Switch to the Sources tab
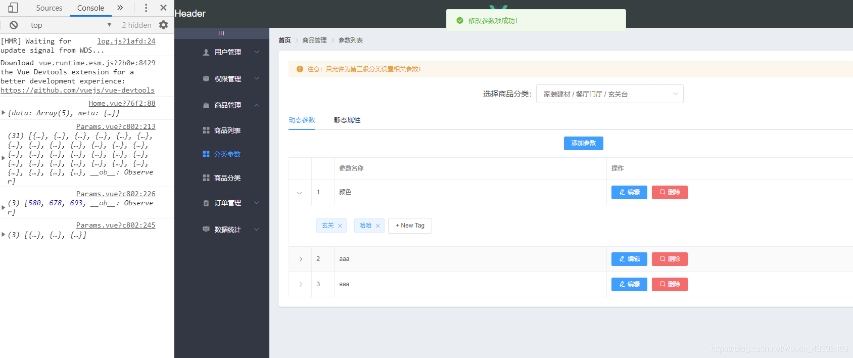Screen dimensions: 853x358 click(49, 8)
